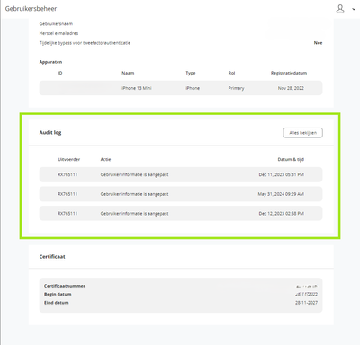The height and width of the screenshot is (345, 360).
Task: Click the Primary role cell
Action: pyautogui.click(x=236, y=88)
